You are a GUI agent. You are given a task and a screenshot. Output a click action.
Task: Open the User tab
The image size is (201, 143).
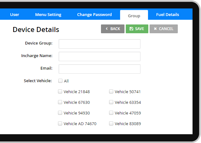point(14,15)
